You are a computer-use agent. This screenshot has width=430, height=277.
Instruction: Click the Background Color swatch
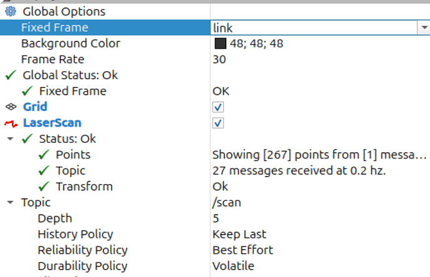click(219, 44)
